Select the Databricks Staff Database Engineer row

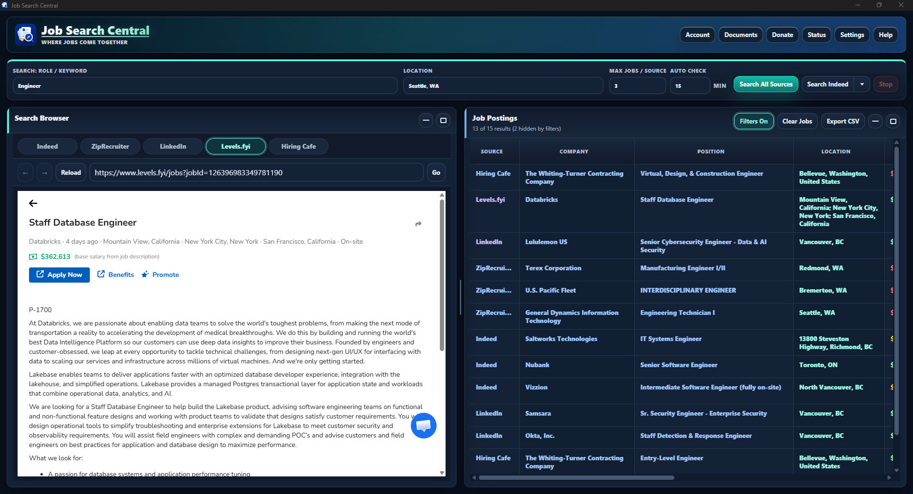(x=682, y=211)
